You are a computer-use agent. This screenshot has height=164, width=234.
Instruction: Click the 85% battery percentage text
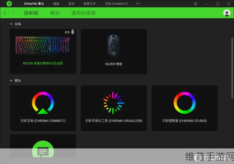coord(67,32)
